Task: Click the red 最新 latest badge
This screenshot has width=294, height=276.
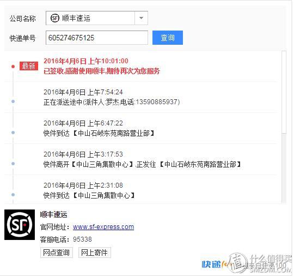Action: tap(29, 66)
